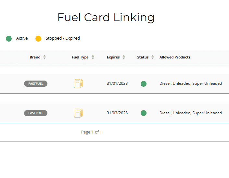Screen dimensions: 229x178
Task: Click green status dot in 31/01/2028 row
Action: [x=143, y=84]
